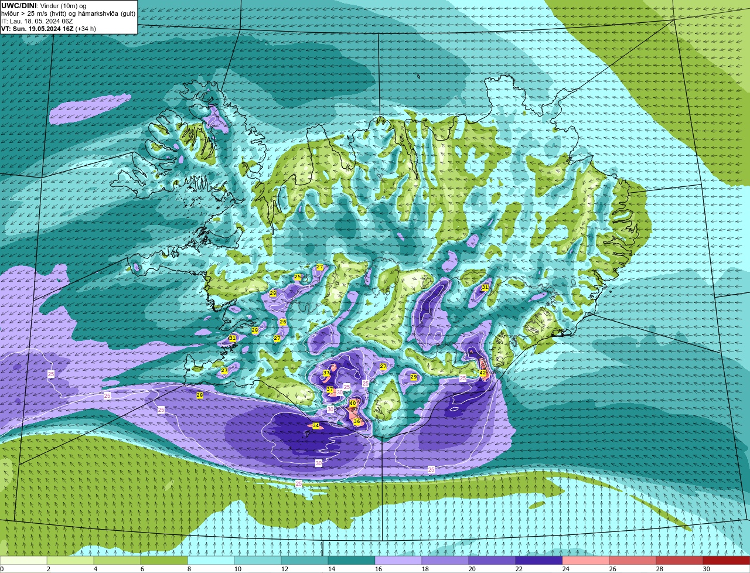
Task: Pick the 18–20 m/s legend swatch
Action: click(x=445, y=560)
